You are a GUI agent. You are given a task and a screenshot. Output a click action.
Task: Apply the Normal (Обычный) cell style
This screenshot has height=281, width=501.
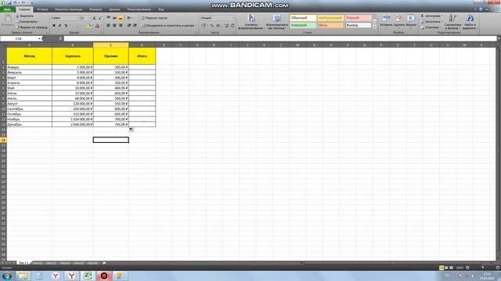coord(303,18)
